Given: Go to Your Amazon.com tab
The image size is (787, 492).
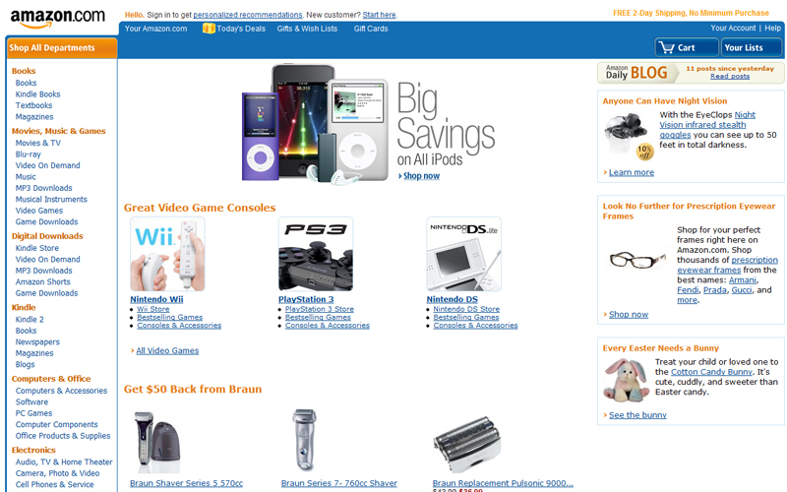Looking at the screenshot, I should pyautogui.click(x=155, y=29).
